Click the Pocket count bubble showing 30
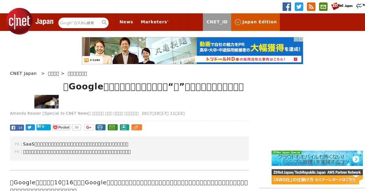The width and height of the screenshot is (365, 191). [77, 127]
